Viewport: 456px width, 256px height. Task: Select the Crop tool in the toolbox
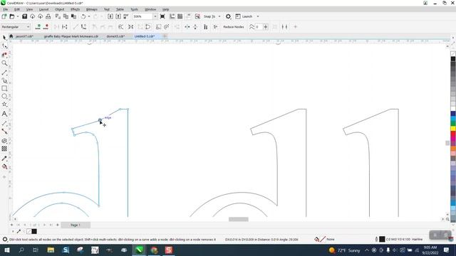[4, 55]
